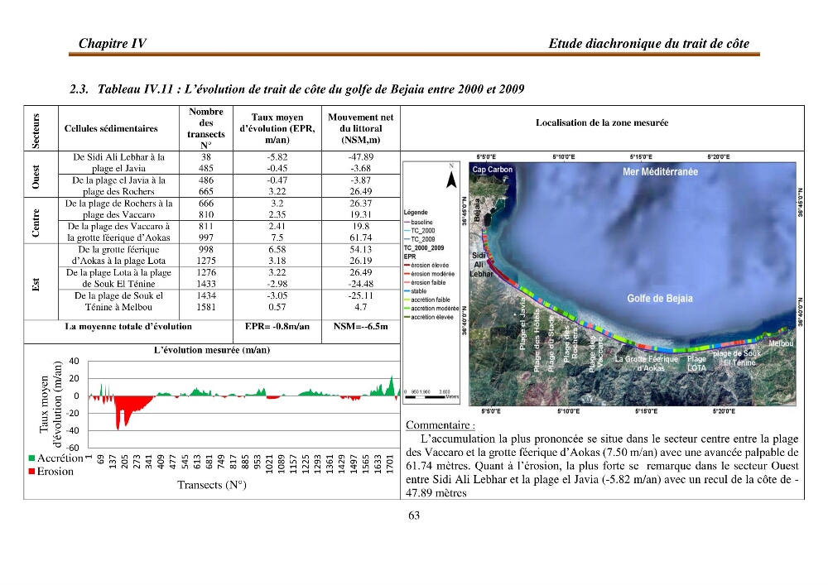The width and height of the screenshot is (828, 585).
Task: Select the '7.5' EPR cell
Action: tap(277, 238)
